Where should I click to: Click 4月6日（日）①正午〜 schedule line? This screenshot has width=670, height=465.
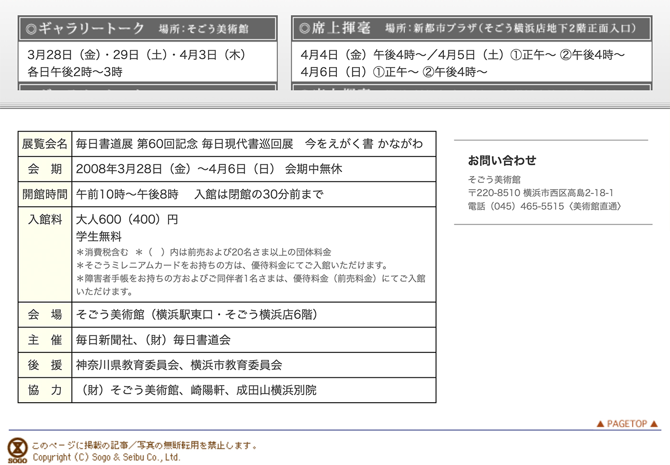394,72
